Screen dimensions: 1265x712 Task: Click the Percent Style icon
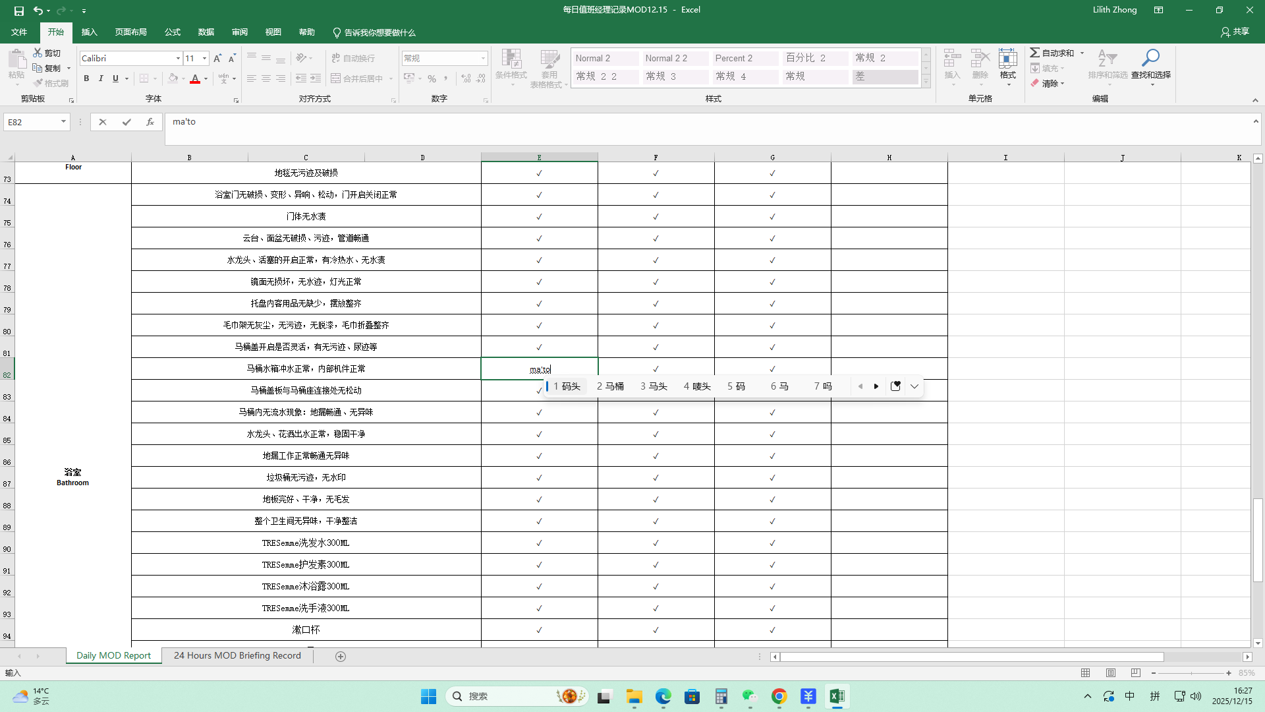432,78
